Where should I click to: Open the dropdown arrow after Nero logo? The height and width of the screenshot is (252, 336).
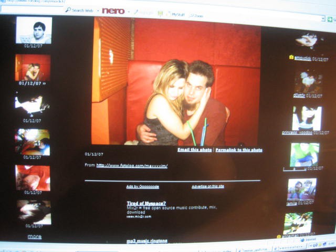point(129,12)
